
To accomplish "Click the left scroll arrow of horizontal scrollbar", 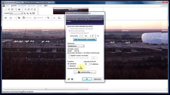I will tap(3, 89).
